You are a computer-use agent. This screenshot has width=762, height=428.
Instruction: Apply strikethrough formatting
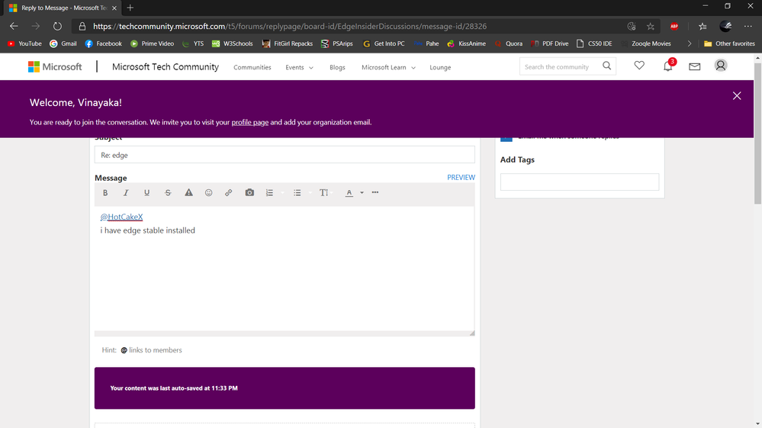tap(168, 193)
